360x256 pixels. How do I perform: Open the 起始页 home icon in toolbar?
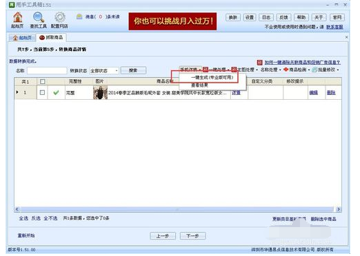click(x=18, y=17)
